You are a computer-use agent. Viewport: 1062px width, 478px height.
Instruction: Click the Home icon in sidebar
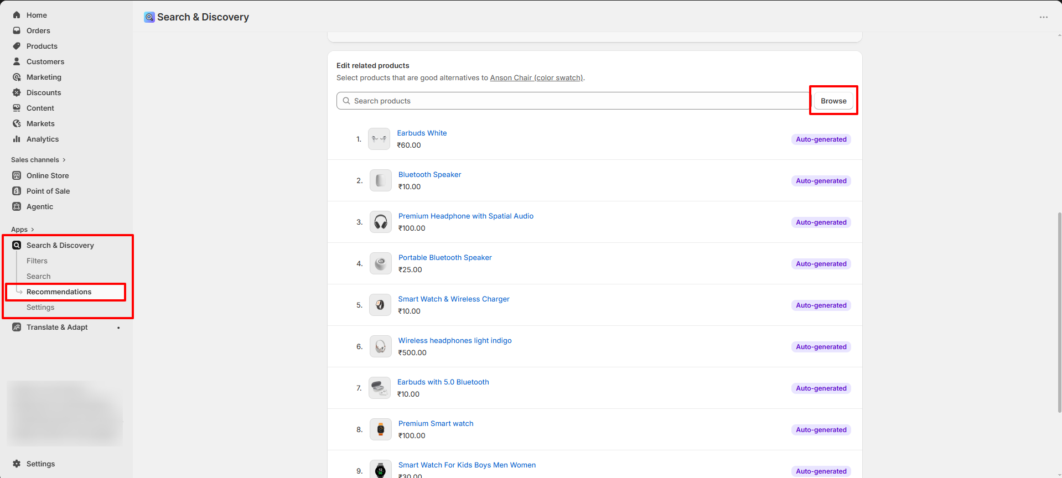17,15
